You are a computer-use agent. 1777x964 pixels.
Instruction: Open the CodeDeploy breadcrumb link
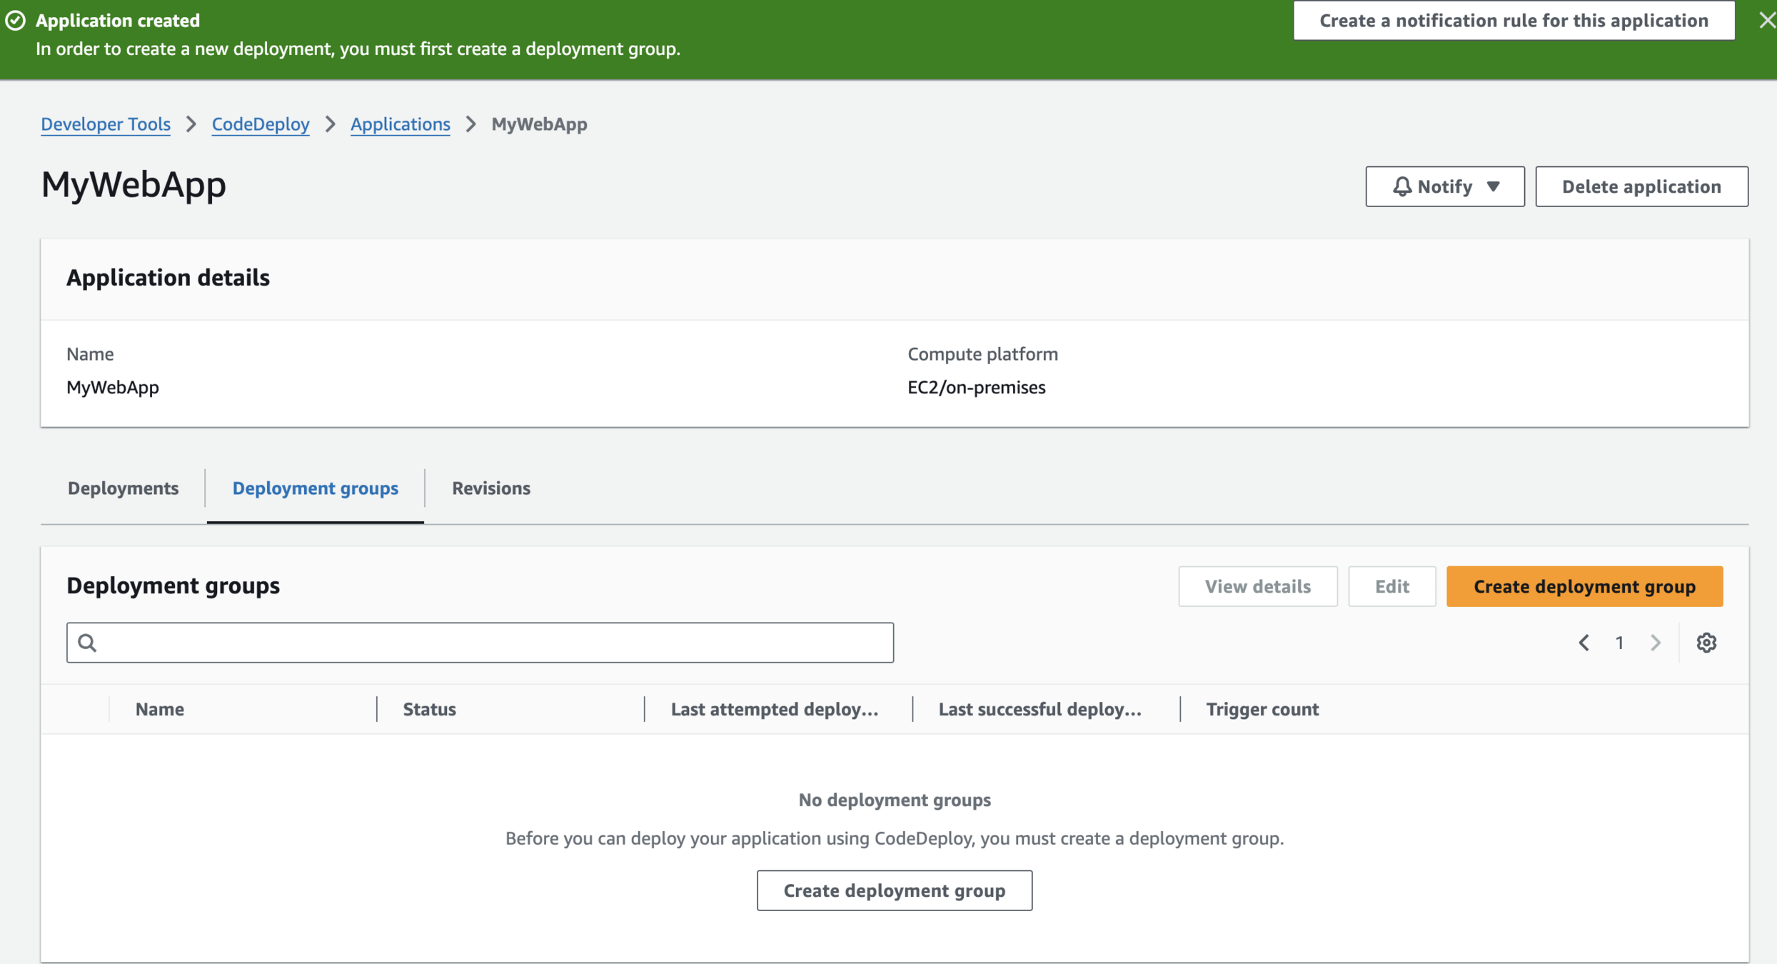coord(261,124)
